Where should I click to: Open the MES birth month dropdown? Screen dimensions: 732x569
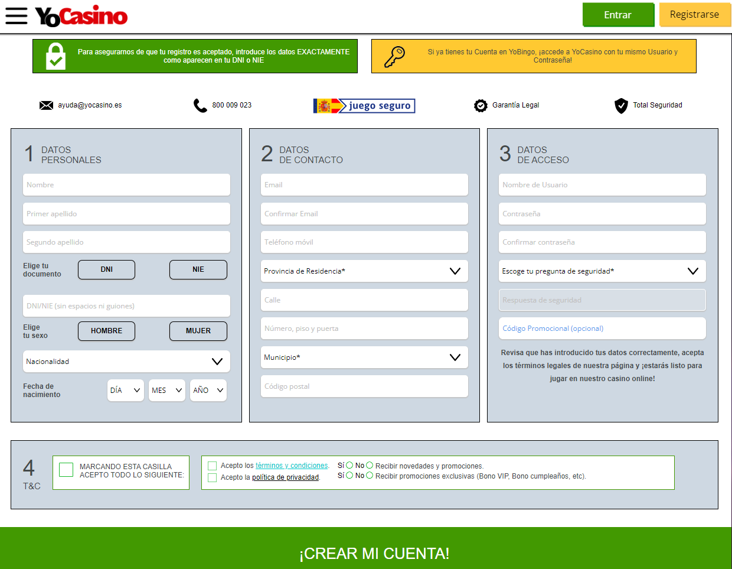(x=166, y=390)
